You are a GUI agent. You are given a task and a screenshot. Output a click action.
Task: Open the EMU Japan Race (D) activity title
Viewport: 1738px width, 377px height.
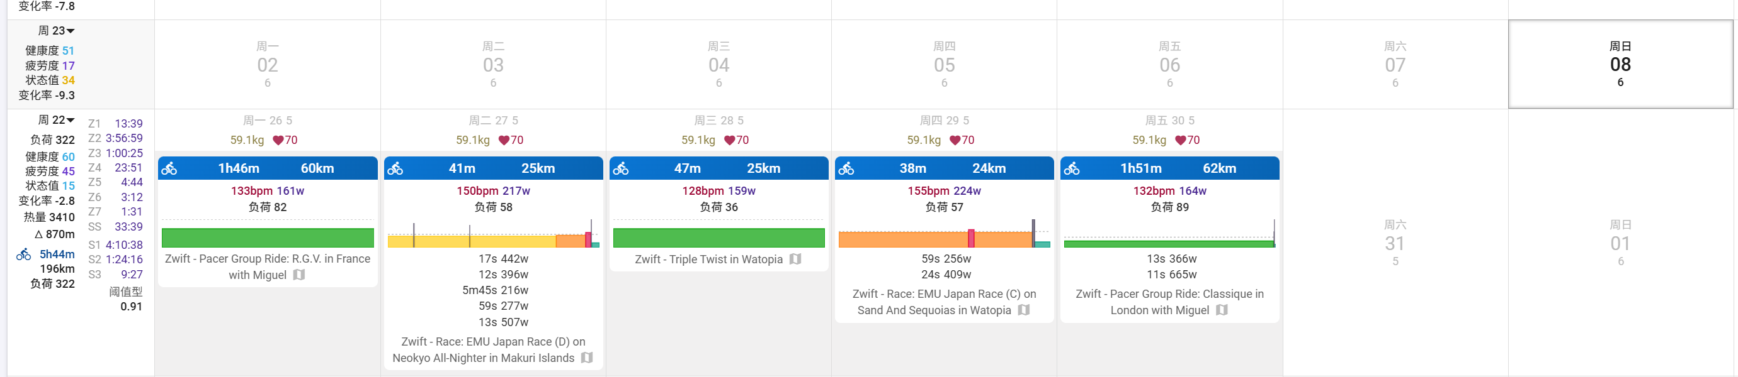click(493, 350)
